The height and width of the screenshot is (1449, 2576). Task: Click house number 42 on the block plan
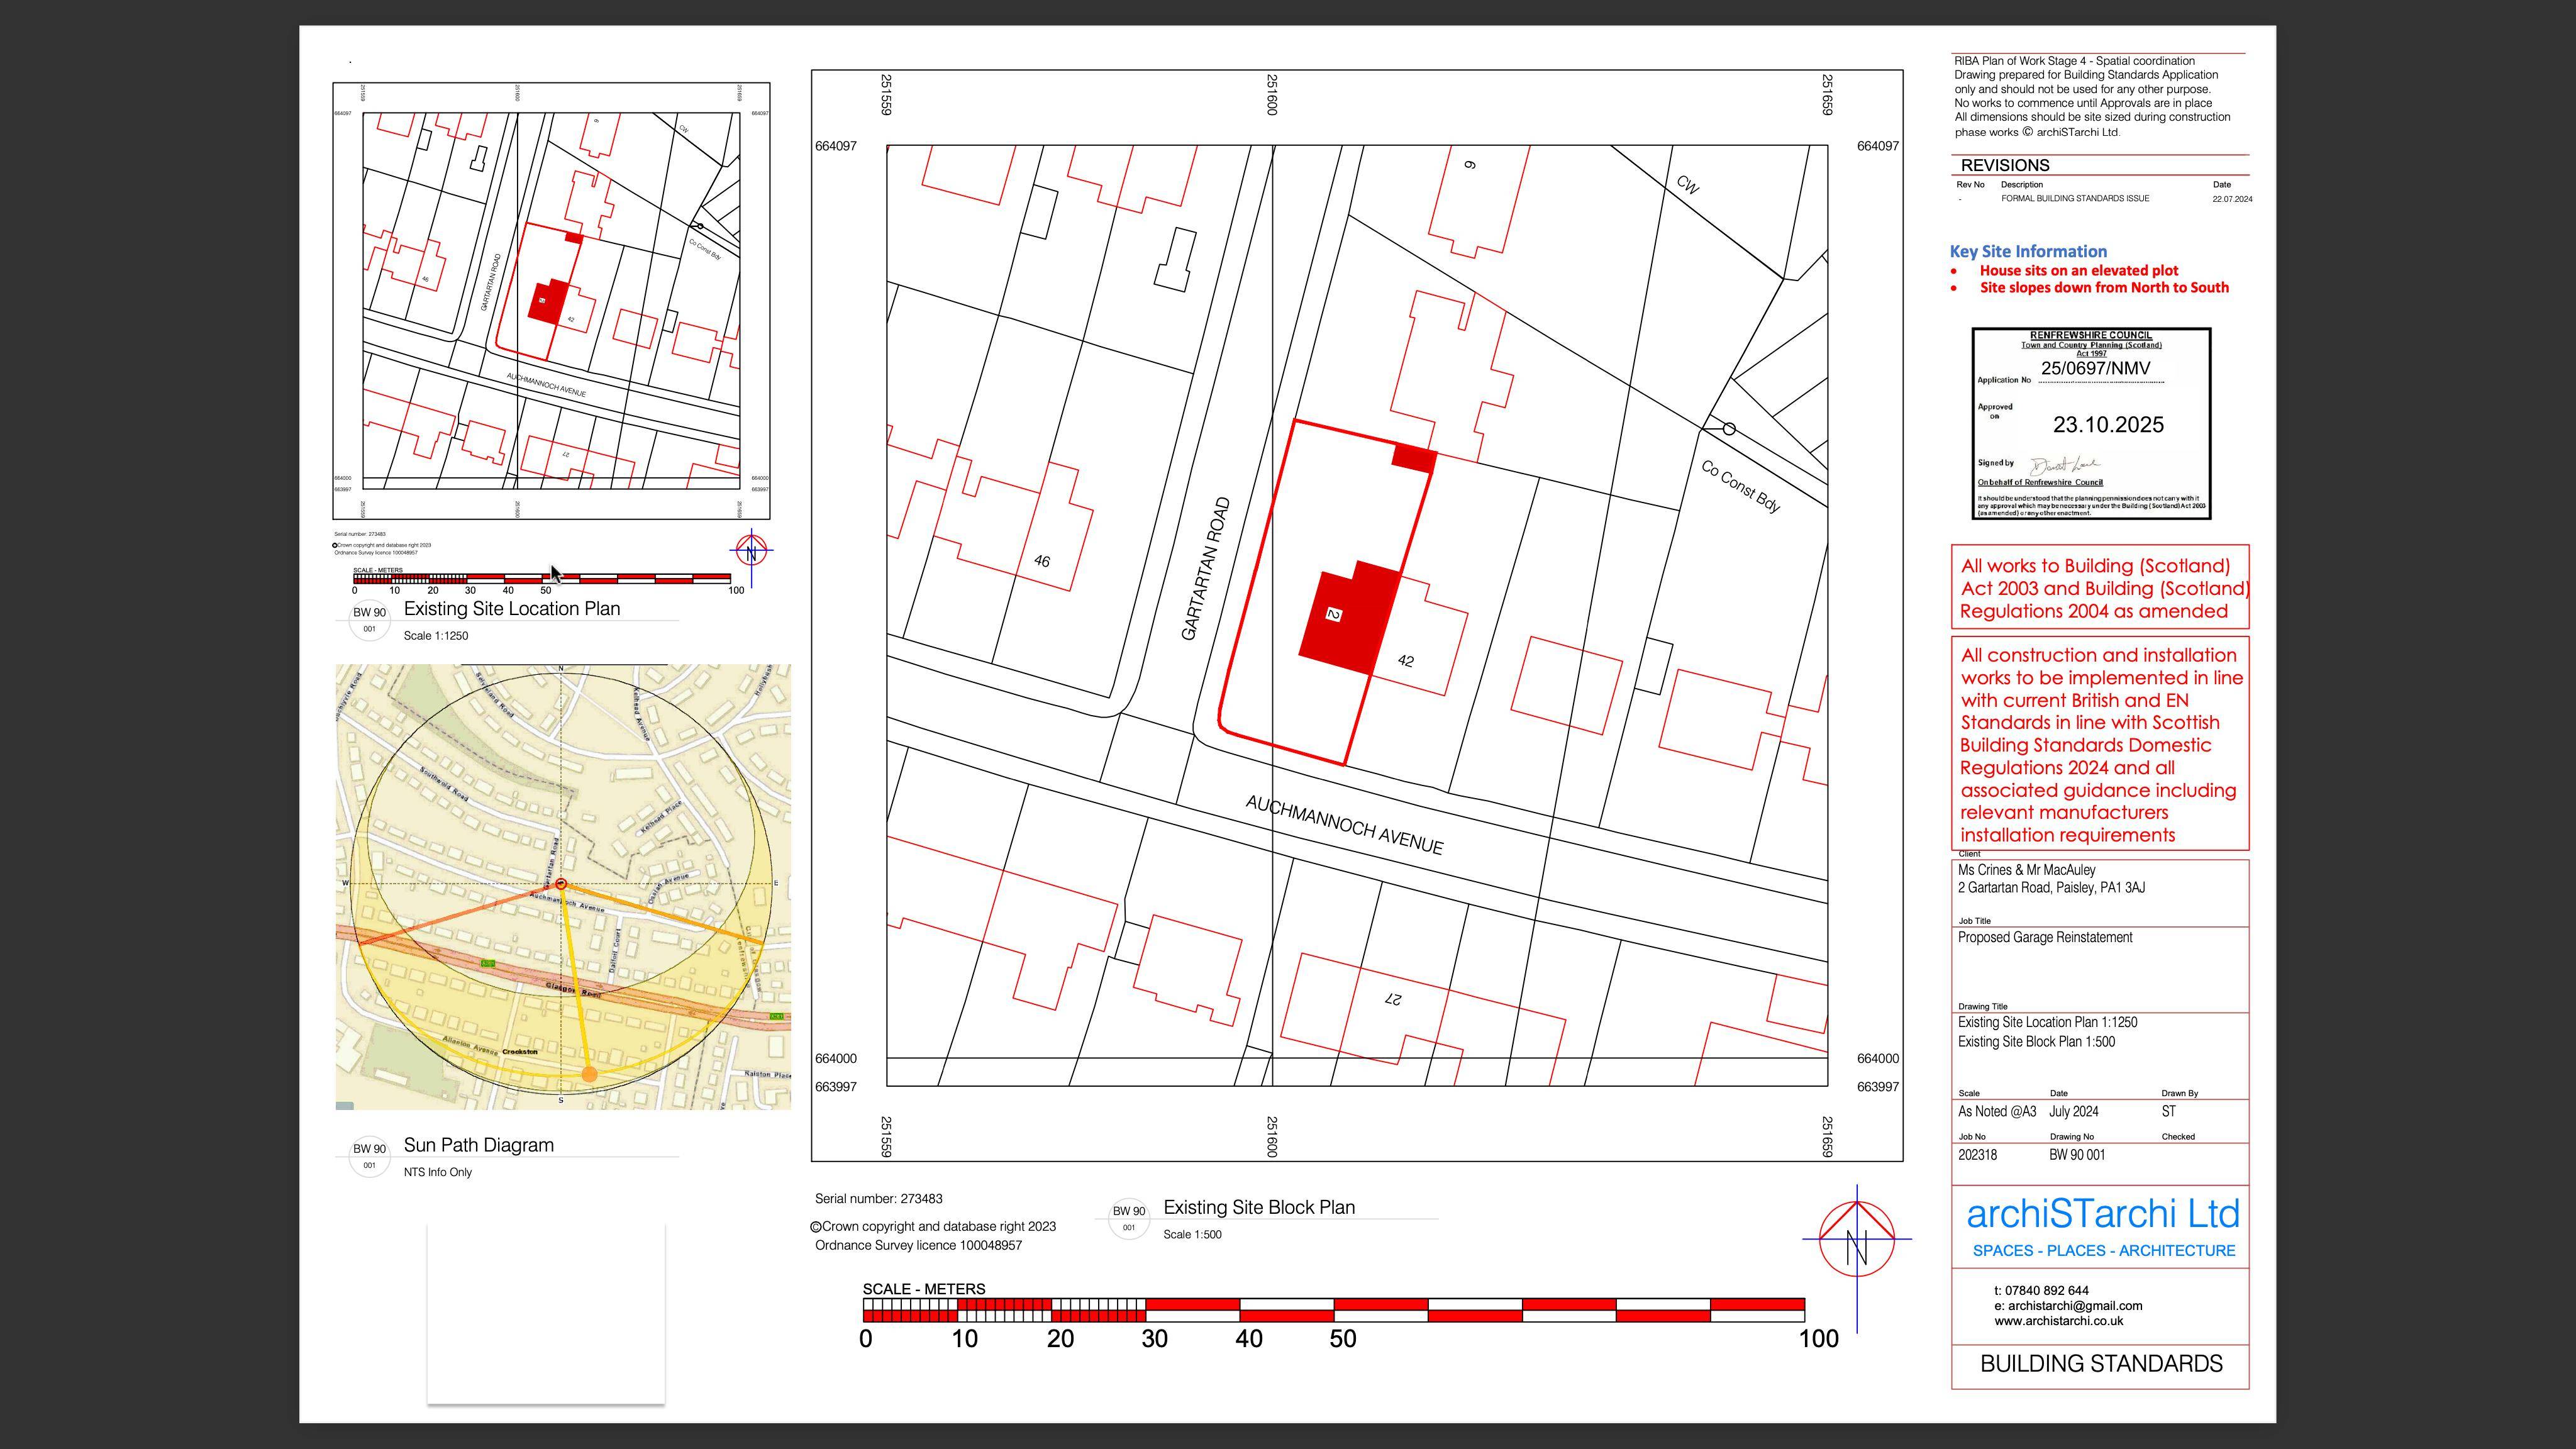click(1406, 661)
